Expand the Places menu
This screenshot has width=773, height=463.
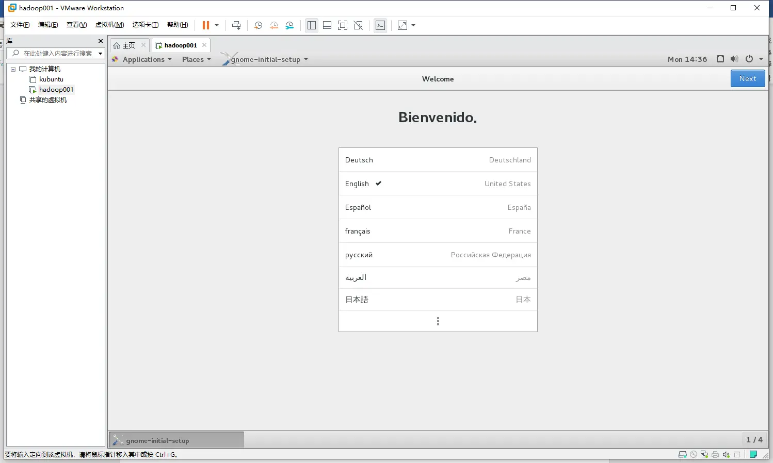point(197,59)
